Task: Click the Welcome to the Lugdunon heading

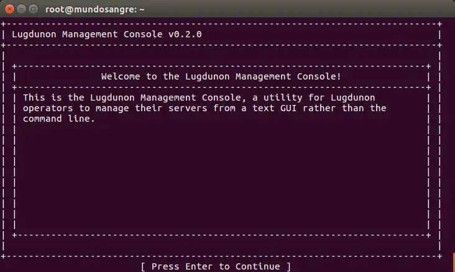Action: [x=221, y=76]
